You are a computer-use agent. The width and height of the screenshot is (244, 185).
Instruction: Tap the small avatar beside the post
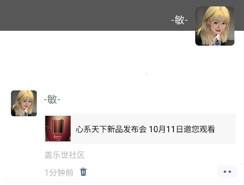[24, 103]
